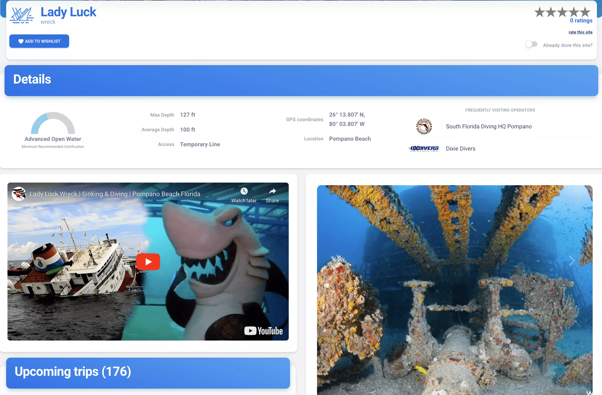Open the Dixie Divers operator link
Image resolution: width=602 pixels, height=395 pixels.
tap(461, 149)
